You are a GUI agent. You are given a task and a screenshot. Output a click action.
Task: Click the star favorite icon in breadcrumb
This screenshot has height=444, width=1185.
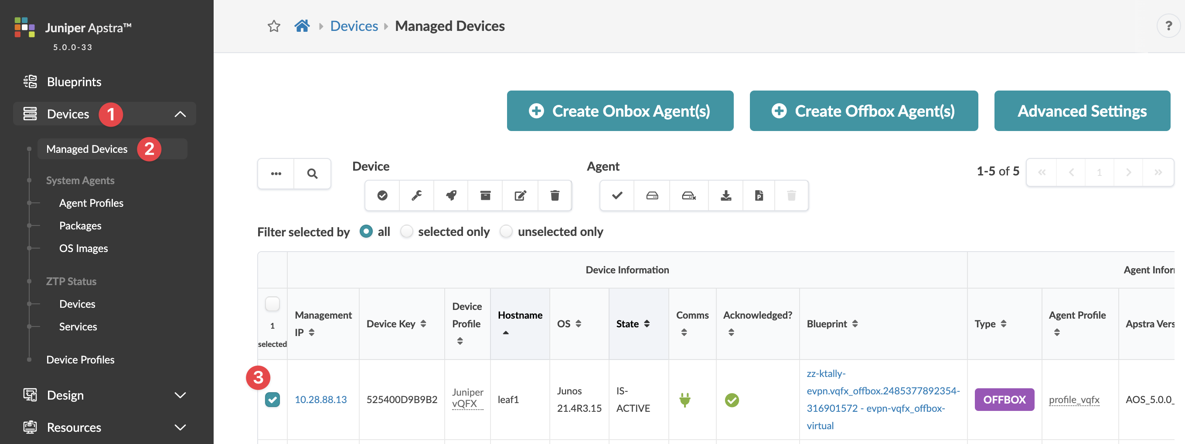click(274, 26)
